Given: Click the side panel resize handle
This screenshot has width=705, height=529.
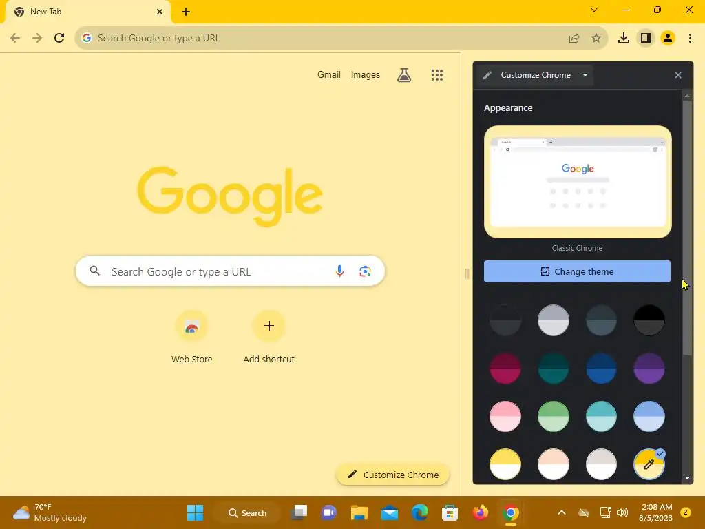Looking at the screenshot, I should (x=467, y=273).
